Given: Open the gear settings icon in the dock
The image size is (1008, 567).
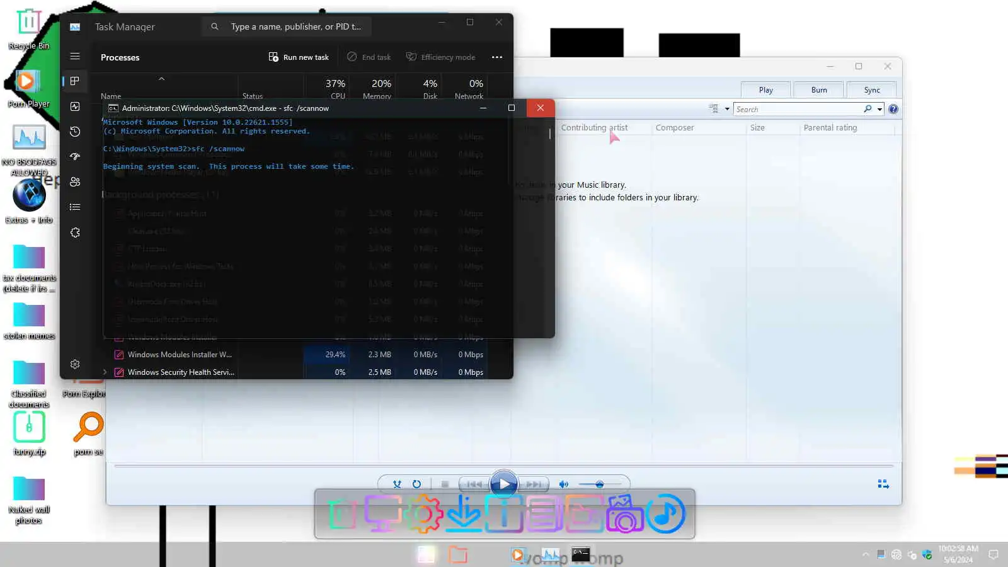Looking at the screenshot, I should pyautogui.click(x=423, y=513).
